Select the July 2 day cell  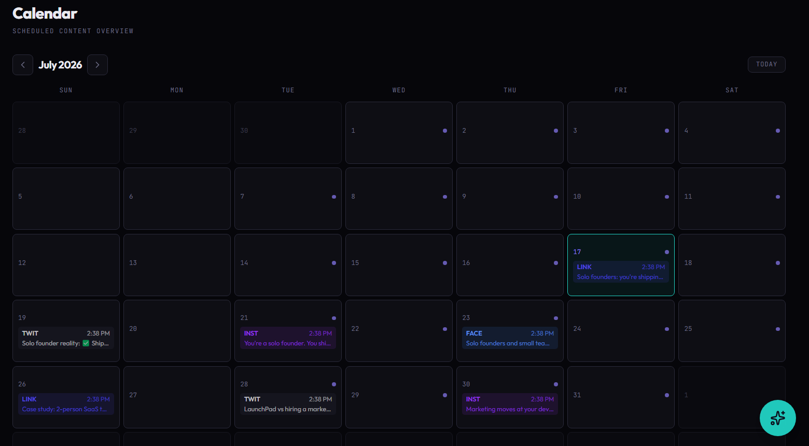coord(510,133)
